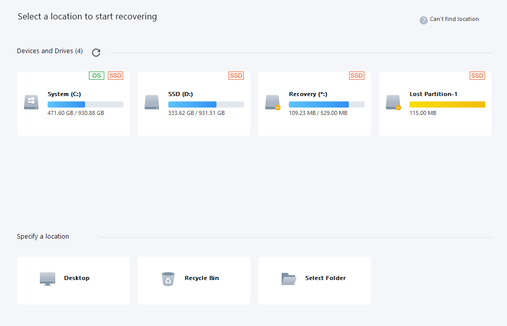Click the SSD tag on the D: drive card
The image size is (507, 326).
pyautogui.click(x=236, y=76)
